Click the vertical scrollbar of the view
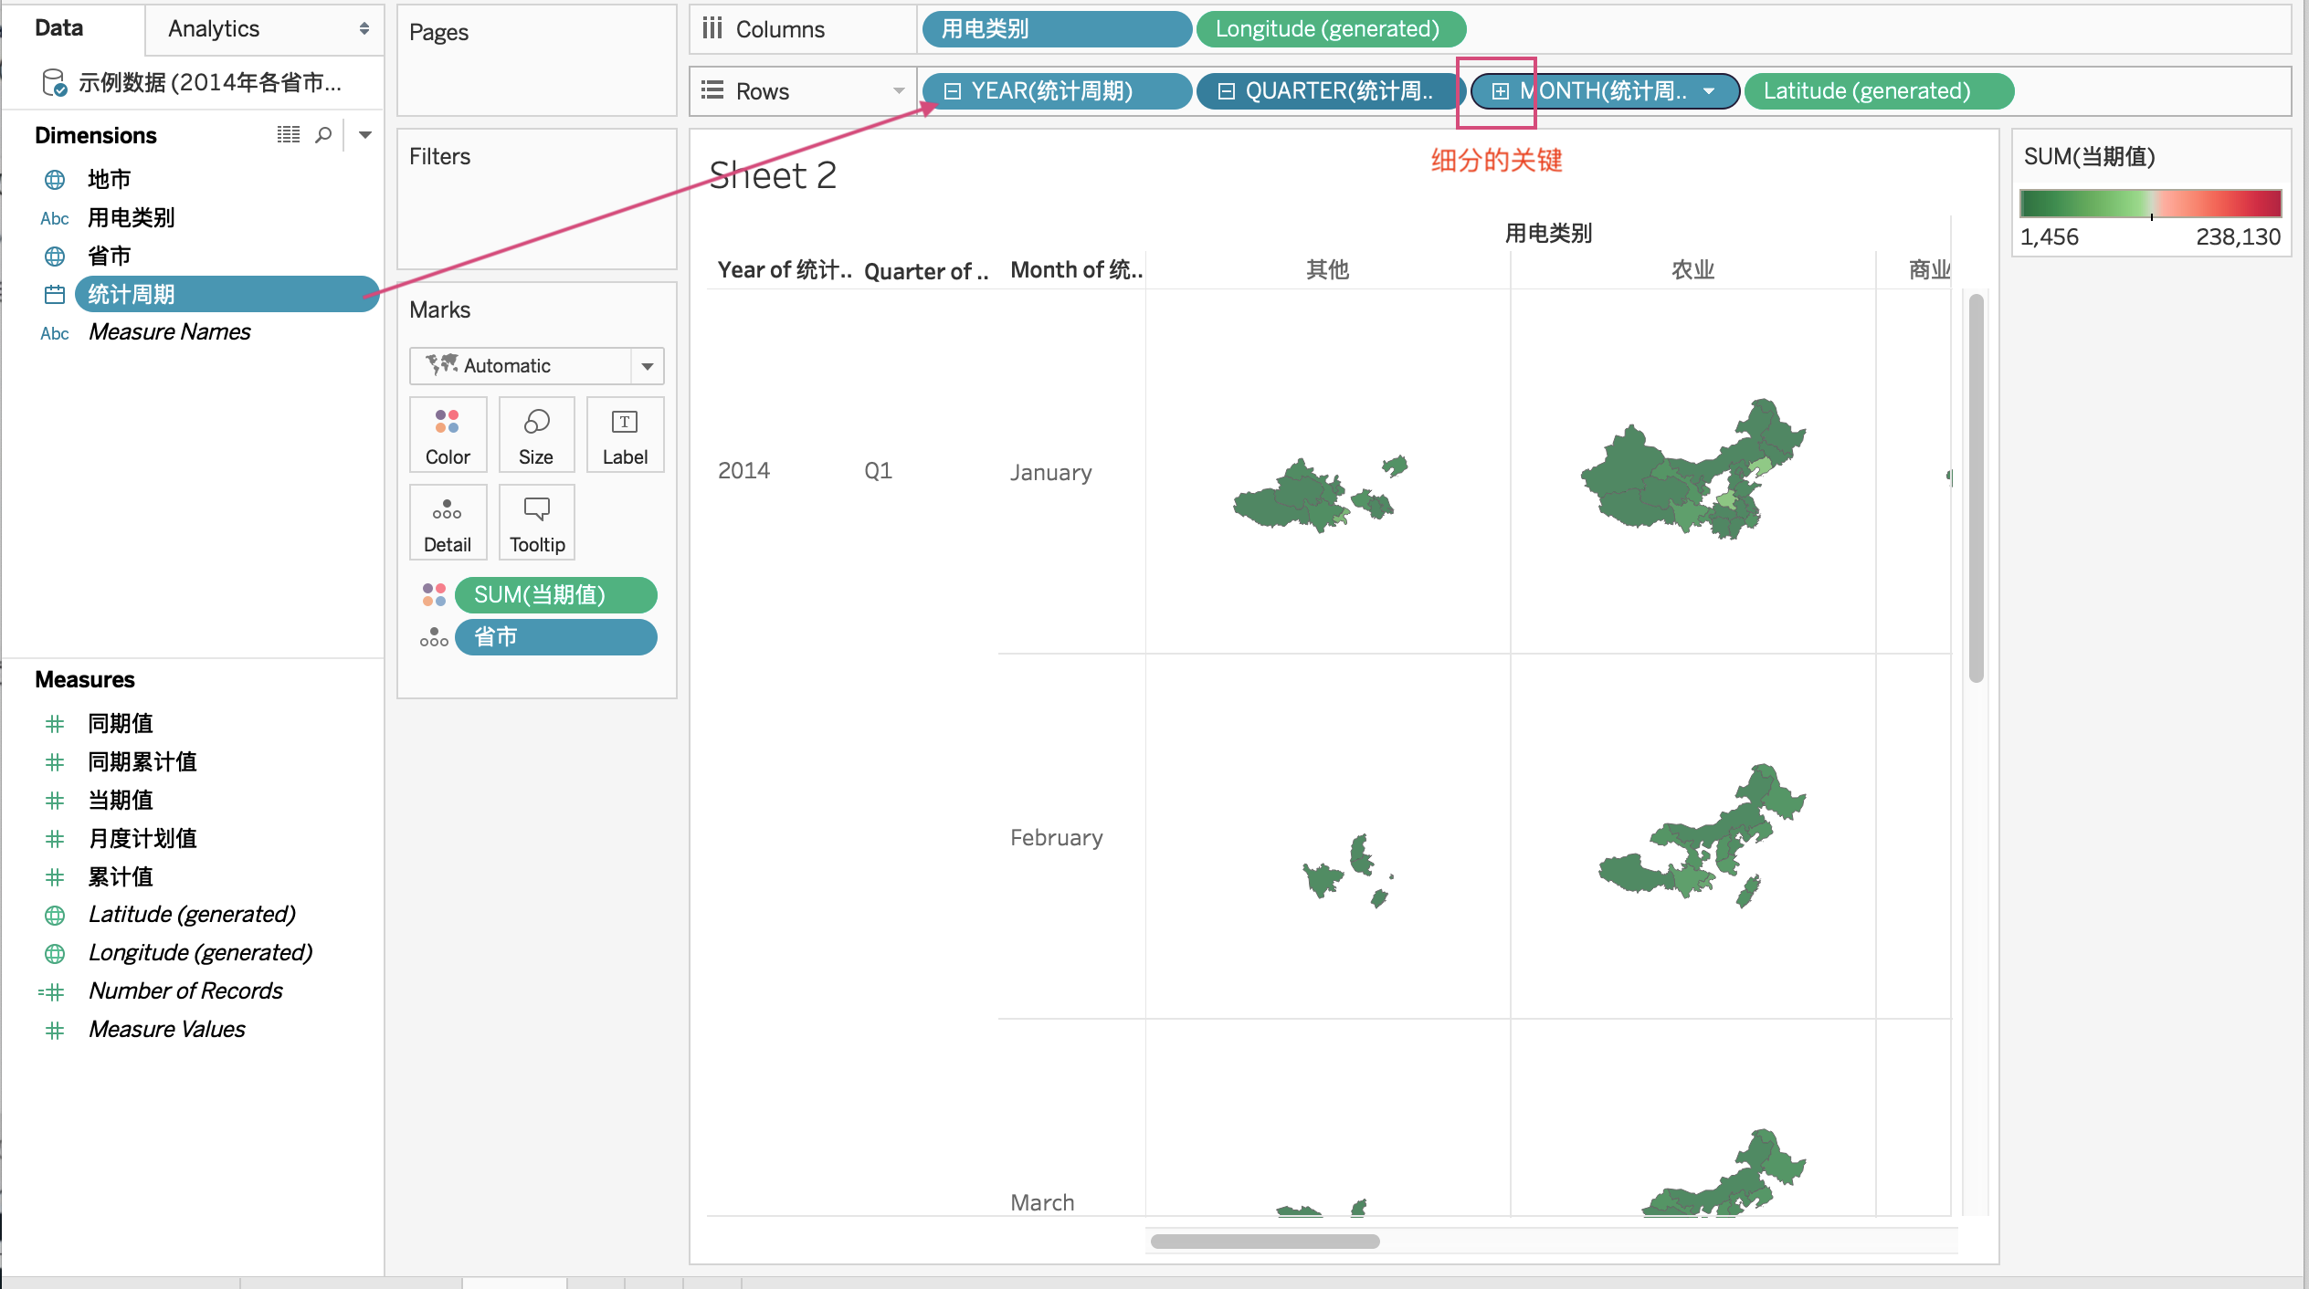Screen dimensions: 2309x1289 pos(1976,487)
